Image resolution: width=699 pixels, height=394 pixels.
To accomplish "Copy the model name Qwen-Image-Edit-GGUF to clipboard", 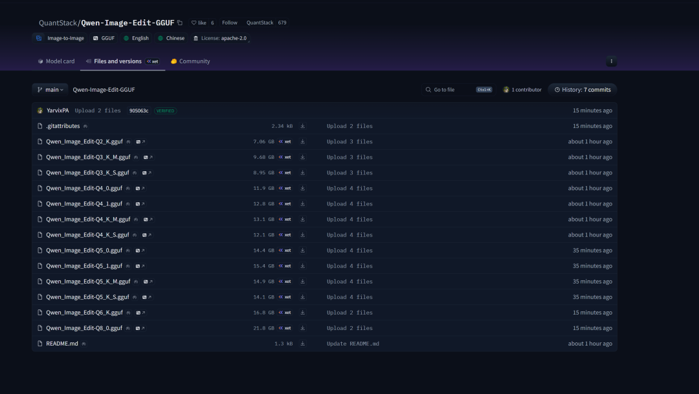I will click(180, 23).
